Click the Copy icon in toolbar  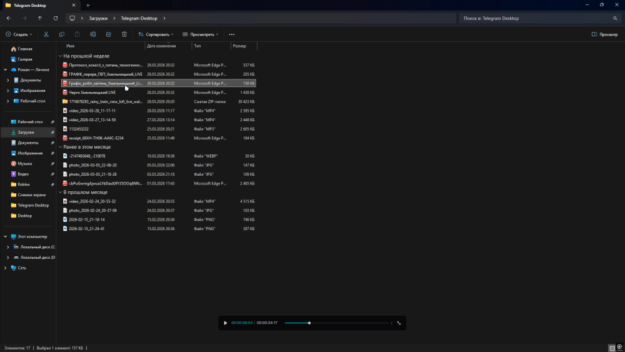[62, 34]
